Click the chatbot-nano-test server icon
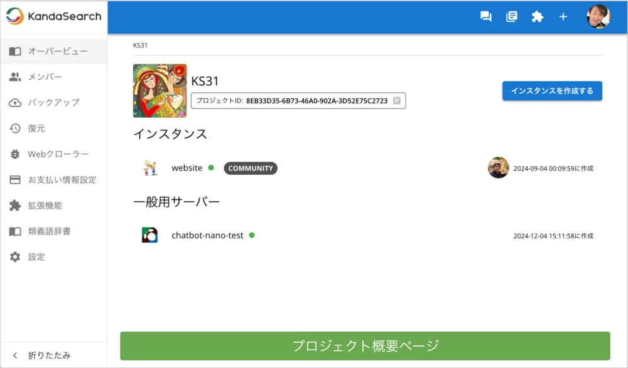628x368 pixels. (150, 235)
